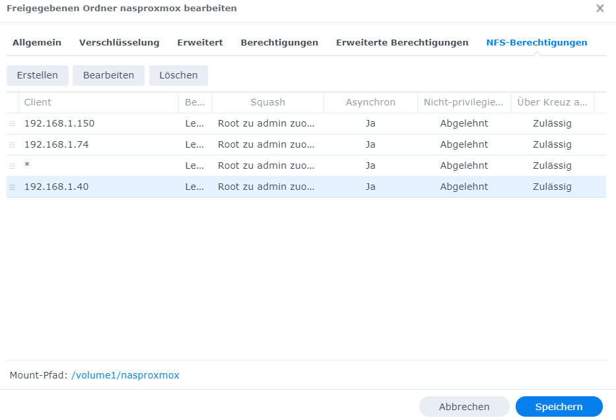Click the drag handle for 192.168.1.40

tap(12, 187)
